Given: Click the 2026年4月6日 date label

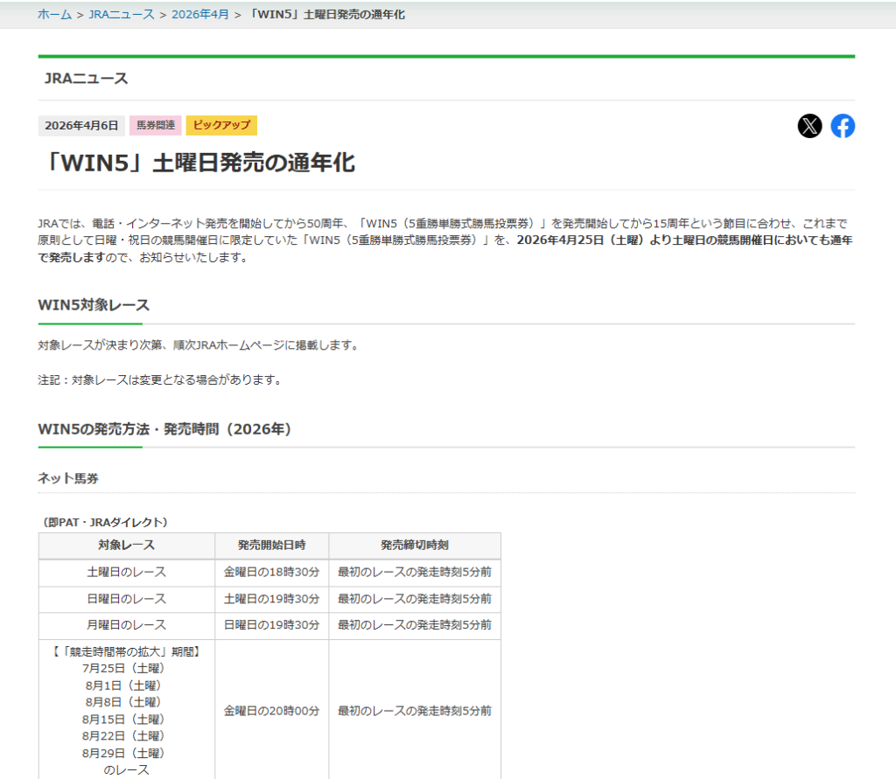Looking at the screenshot, I should pos(81,126).
